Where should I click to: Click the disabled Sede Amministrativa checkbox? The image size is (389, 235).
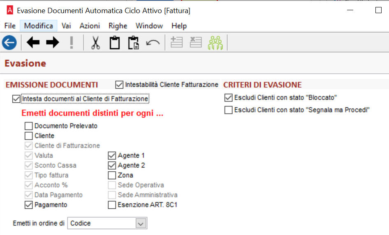(112, 195)
